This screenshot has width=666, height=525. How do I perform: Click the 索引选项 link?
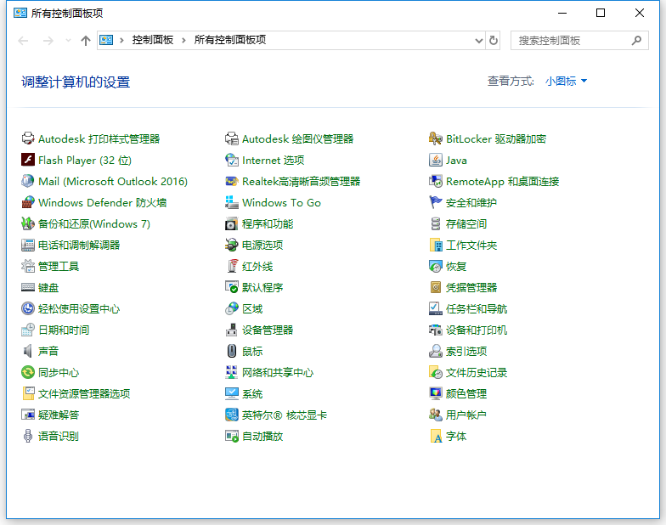click(466, 352)
